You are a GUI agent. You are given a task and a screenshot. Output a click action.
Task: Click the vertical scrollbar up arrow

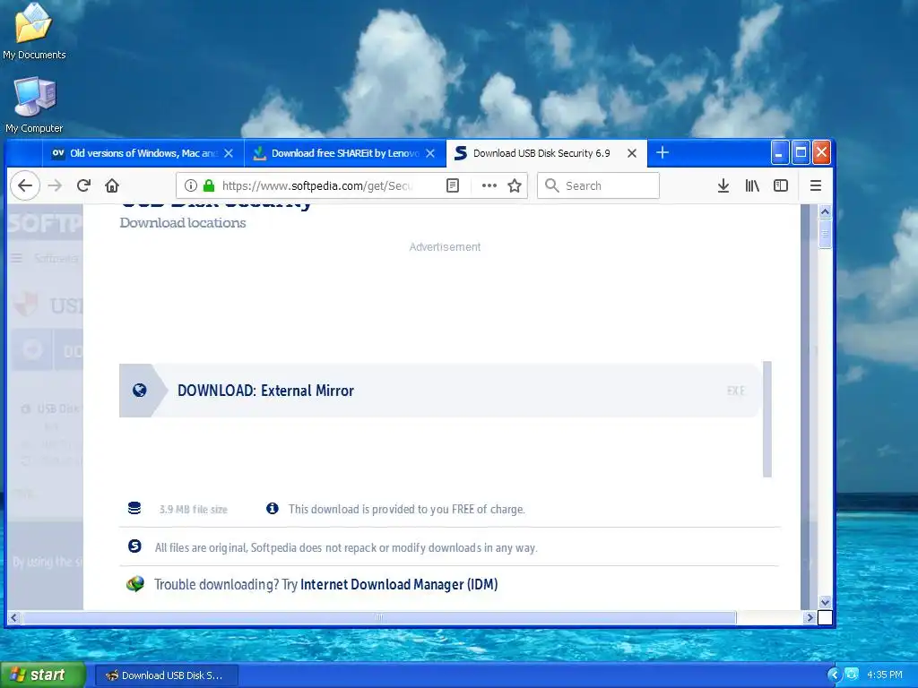pyautogui.click(x=825, y=211)
